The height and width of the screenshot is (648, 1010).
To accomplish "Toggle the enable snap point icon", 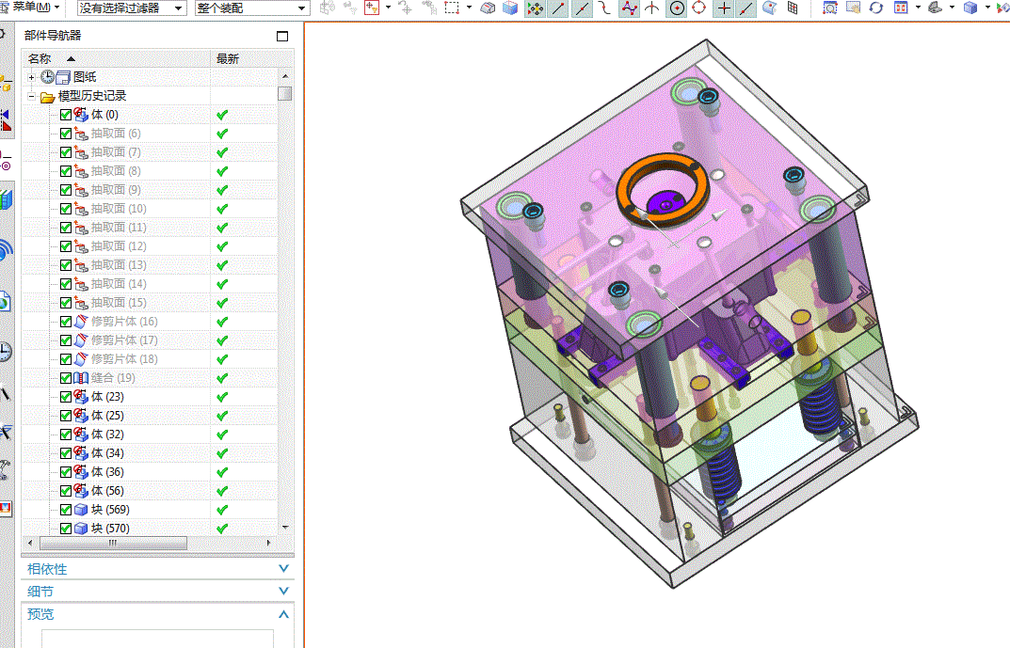I will pyautogui.click(x=535, y=8).
